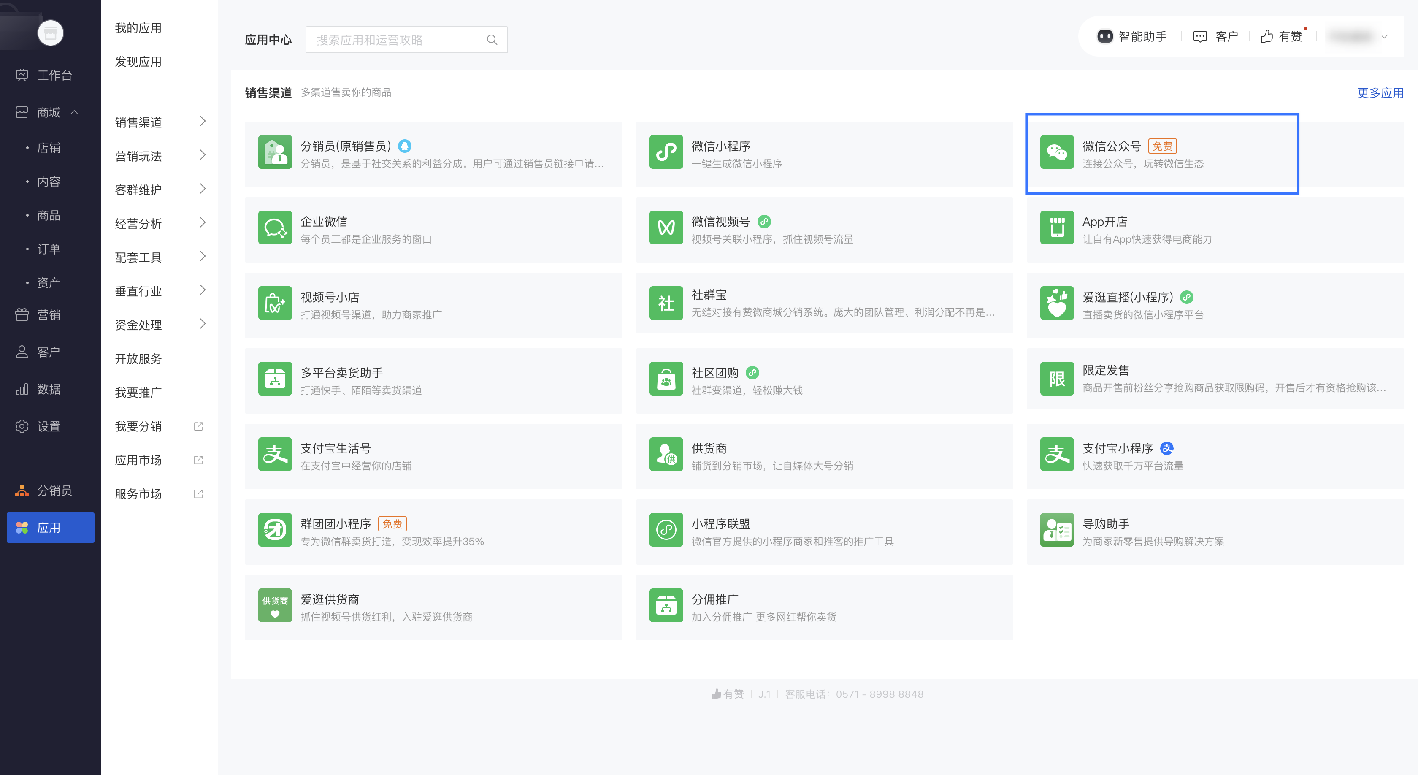Viewport: 1418px width, 775px height.
Task: Open the 多平台卖货助手 icon
Action: tap(275, 379)
